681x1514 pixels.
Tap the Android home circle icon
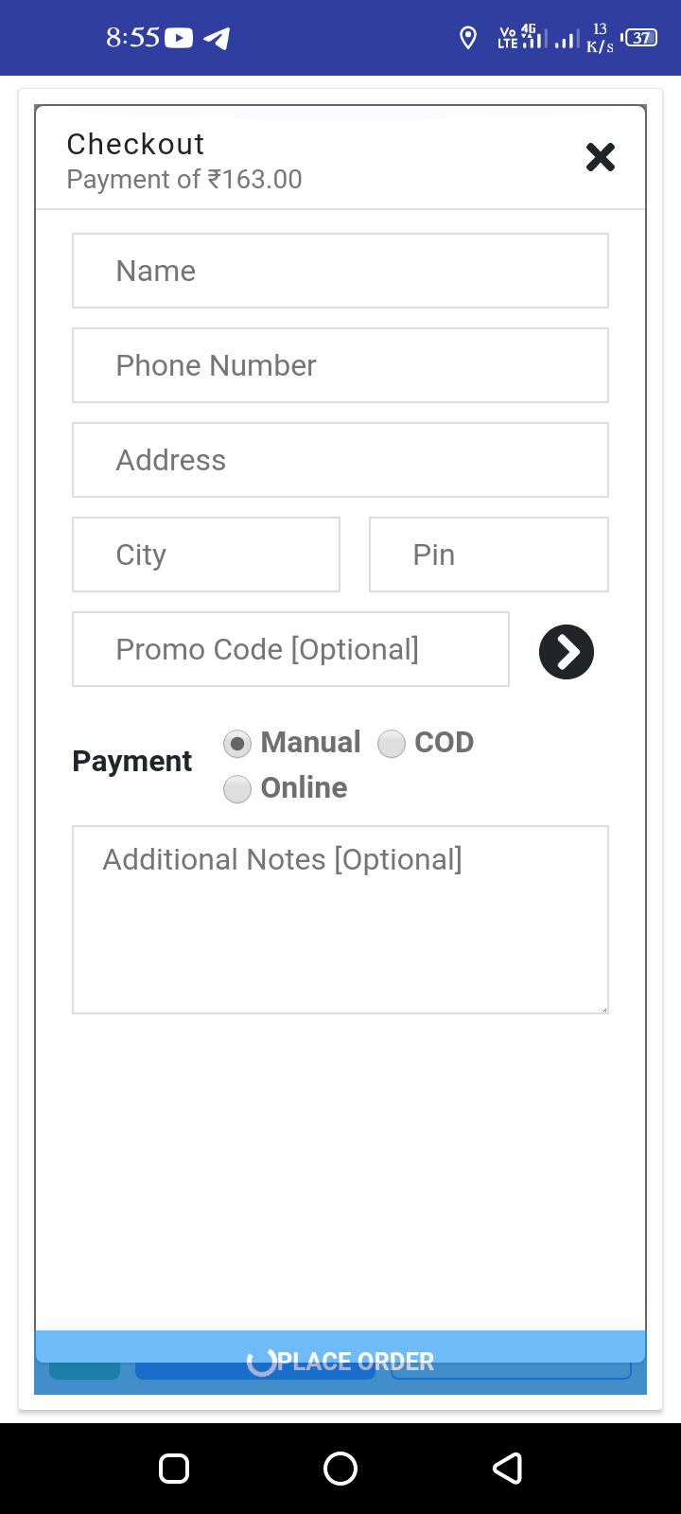pos(340,1468)
